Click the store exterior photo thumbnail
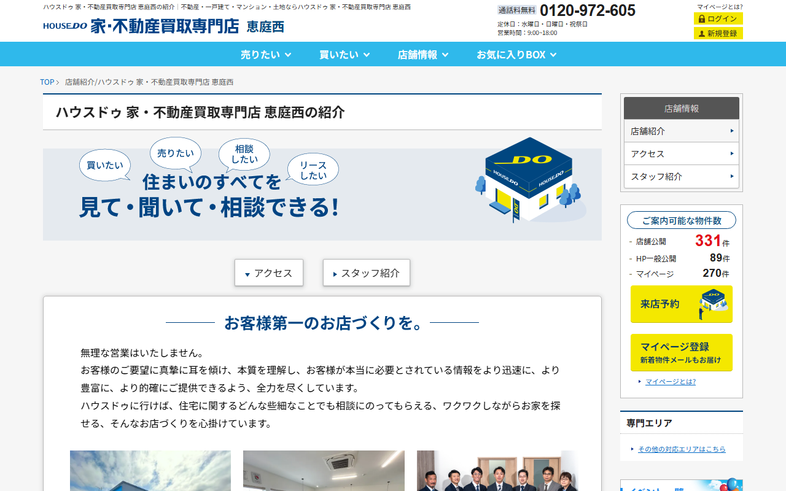 pos(150,471)
